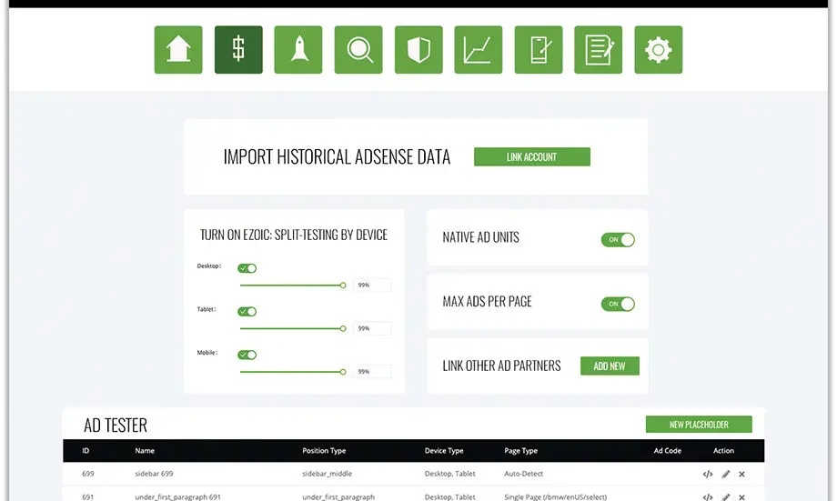Click the Position Type column header

(x=324, y=451)
